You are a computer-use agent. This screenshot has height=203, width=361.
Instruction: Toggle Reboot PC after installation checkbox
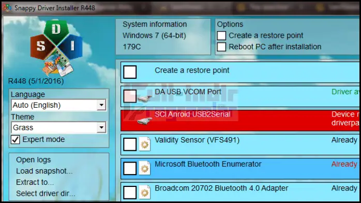[x=221, y=47]
